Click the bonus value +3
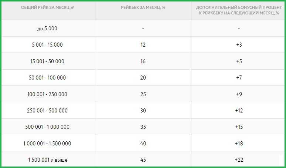The height and width of the screenshot is (168, 286). click(x=239, y=45)
